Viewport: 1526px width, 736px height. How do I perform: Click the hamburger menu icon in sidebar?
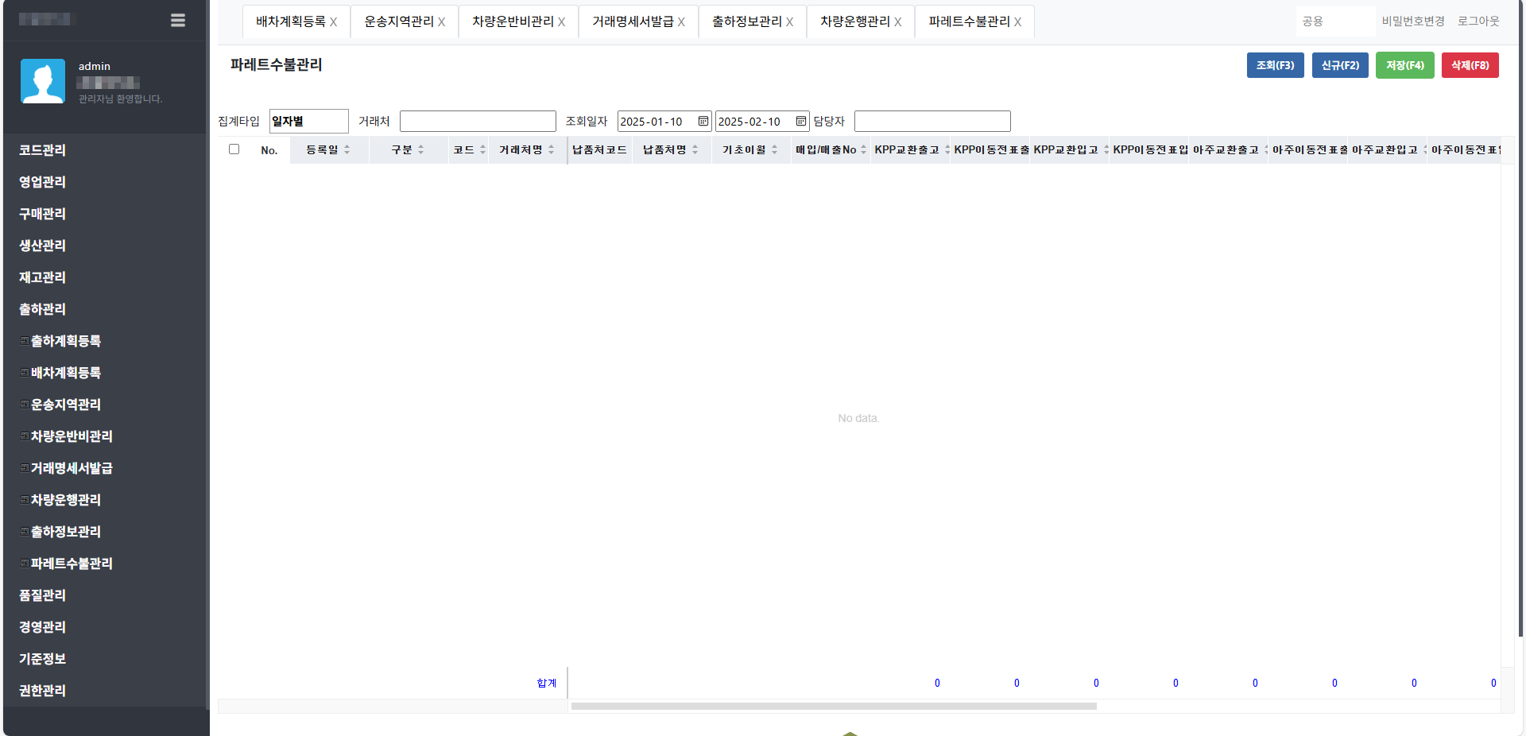point(178,21)
